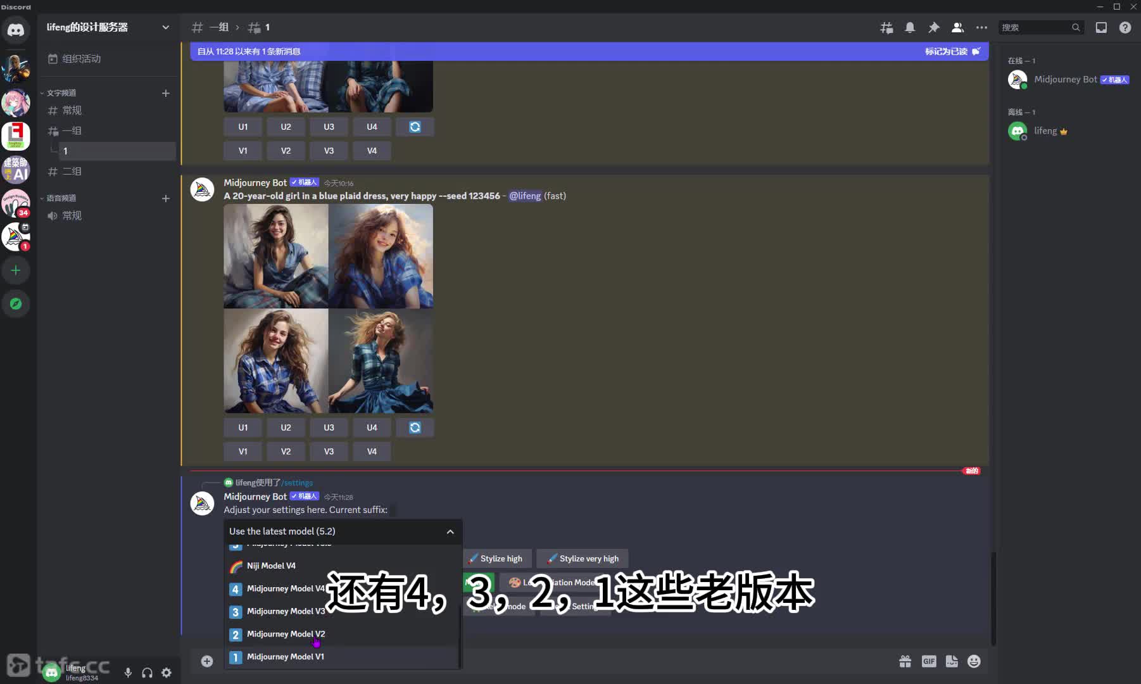Select the 常规 text channel
The height and width of the screenshot is (684, 1141).
tap(108, 110)
